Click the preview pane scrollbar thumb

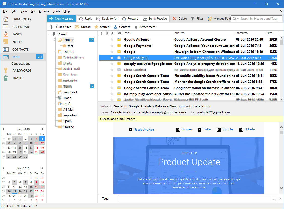pyautogui.click(x=281, y=132)
